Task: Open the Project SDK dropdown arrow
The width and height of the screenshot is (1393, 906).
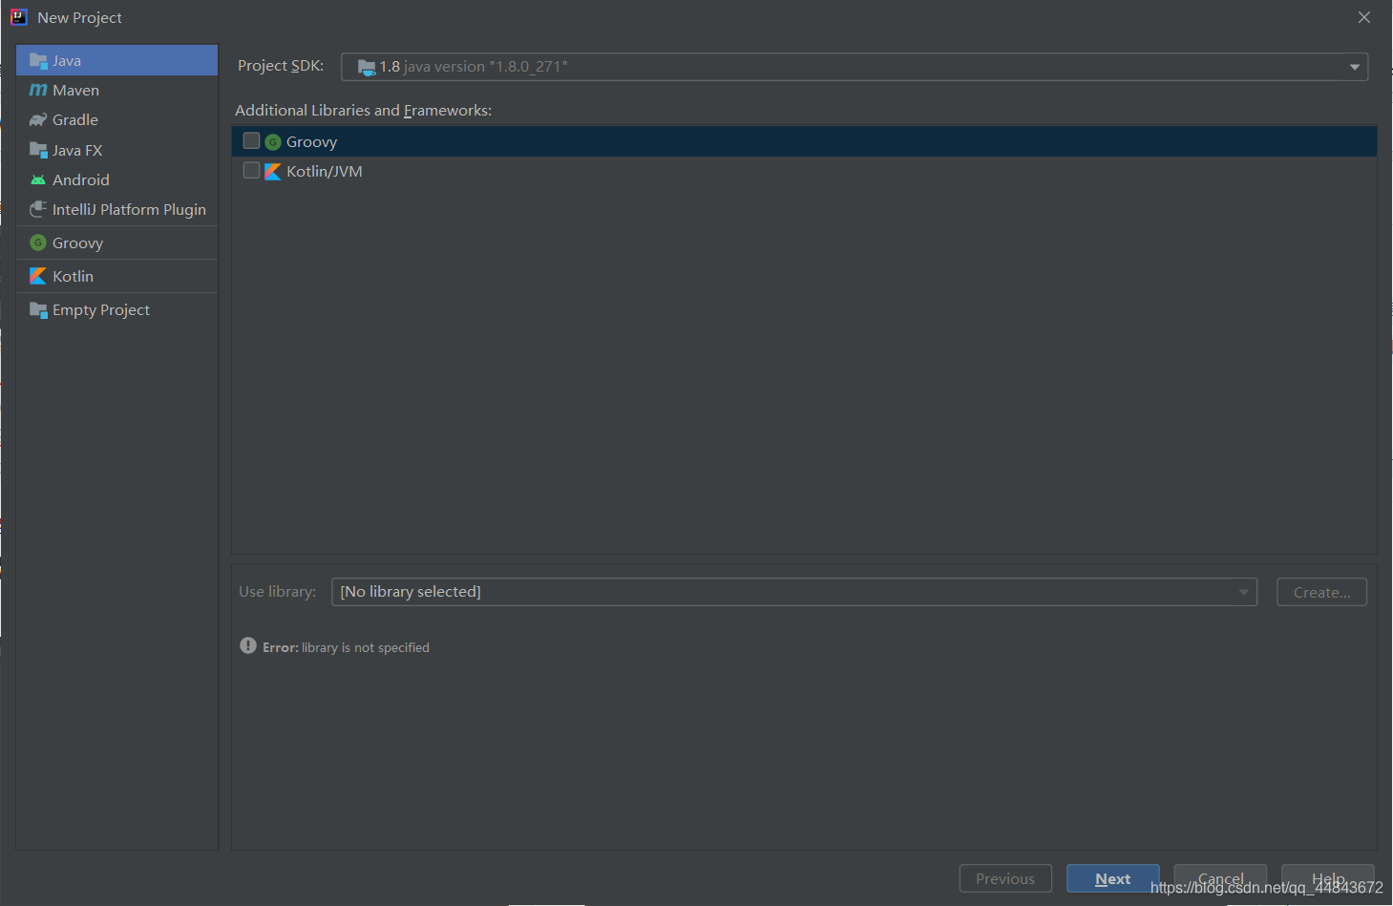Action: (1354, 67)
